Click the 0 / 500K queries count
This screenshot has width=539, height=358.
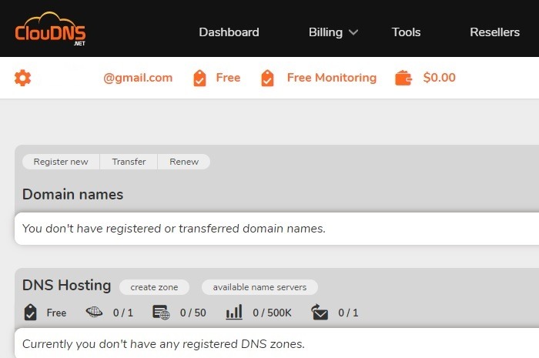click(x=273, y=313)
